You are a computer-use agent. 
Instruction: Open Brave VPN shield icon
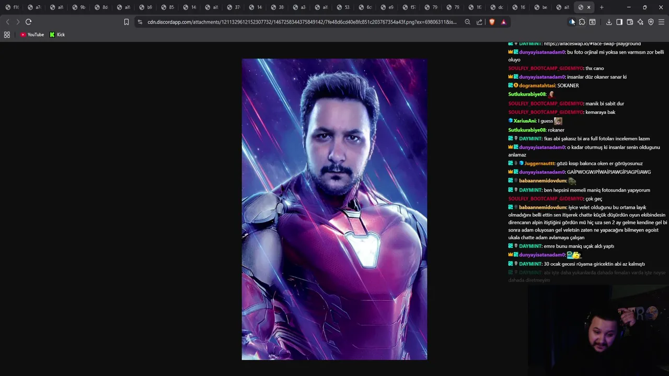tap(651, 22)
